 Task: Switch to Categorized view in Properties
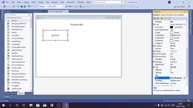click(155, 18)
